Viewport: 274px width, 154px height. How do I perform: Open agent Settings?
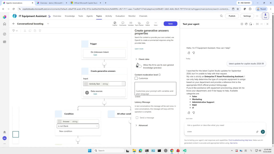[x=247, y=16]
